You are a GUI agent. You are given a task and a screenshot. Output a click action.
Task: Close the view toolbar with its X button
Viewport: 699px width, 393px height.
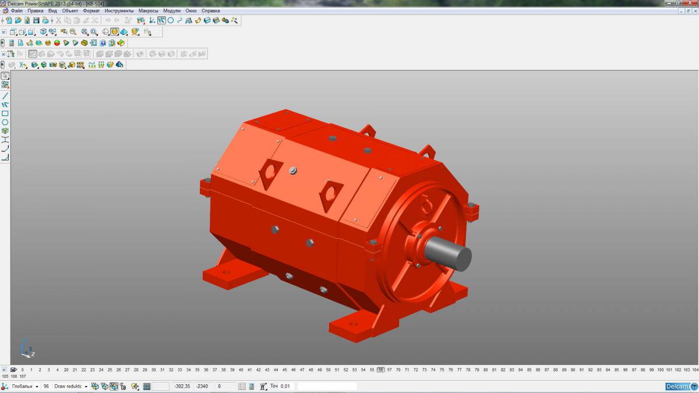pyautogui.click(x=3, y=32)
